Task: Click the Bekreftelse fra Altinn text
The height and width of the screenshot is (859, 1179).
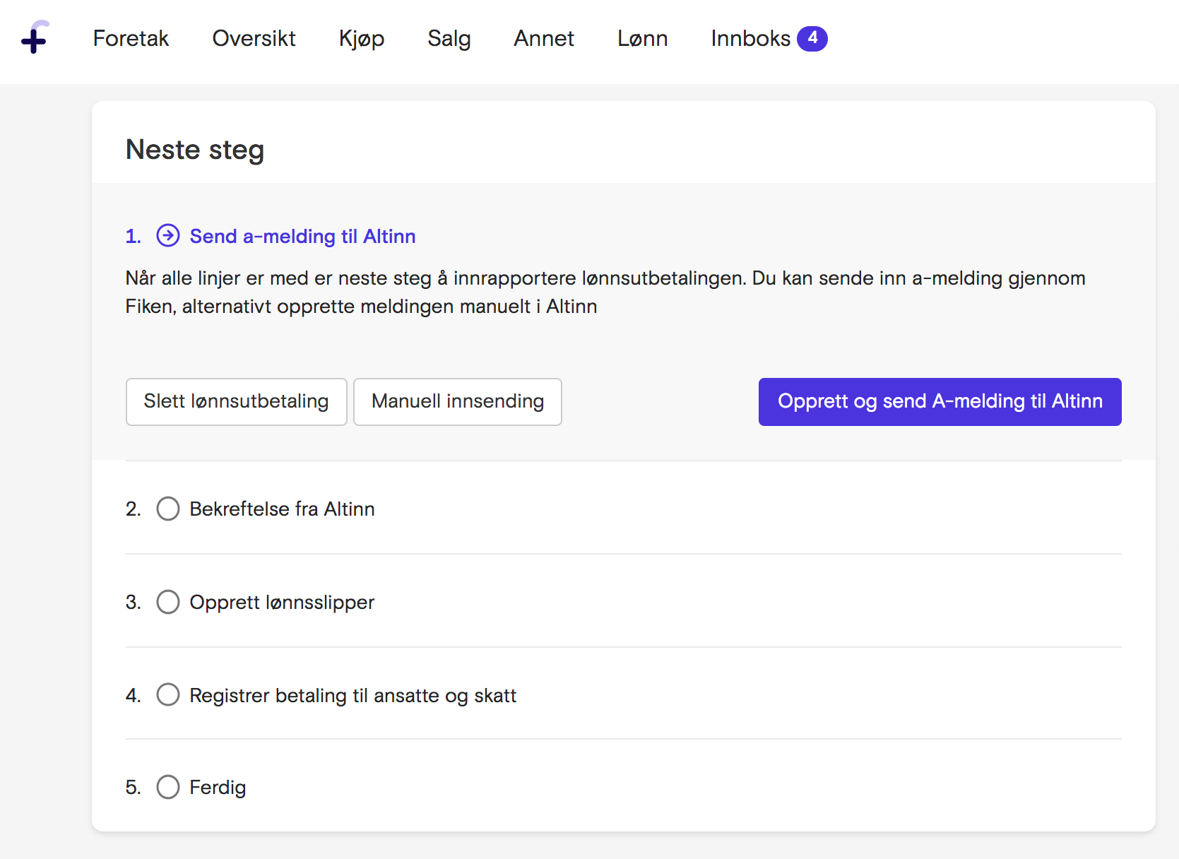Action: [x=282, y=509]
